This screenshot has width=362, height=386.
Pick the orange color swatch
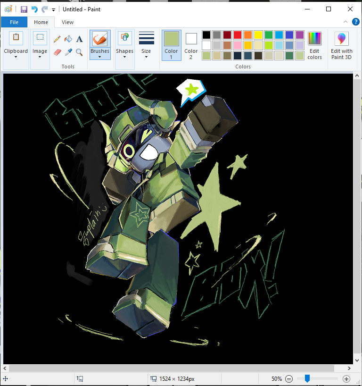coord(248,35)
